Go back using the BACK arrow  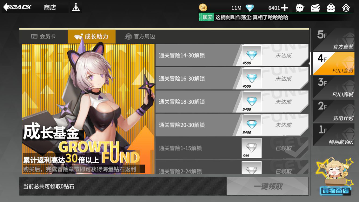point(17,7)
